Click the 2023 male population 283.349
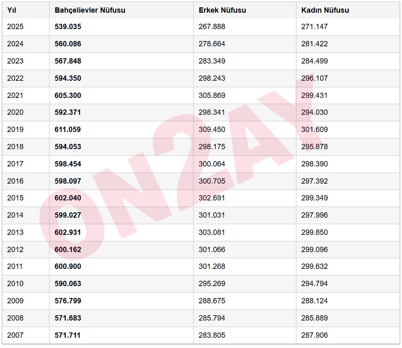This screenshot has height=348, width=402. tap(212, 61)
